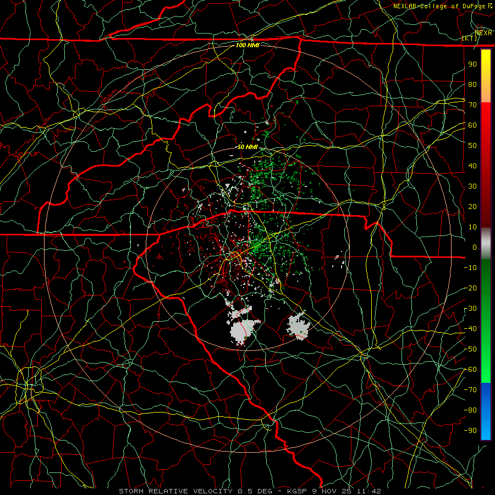Pick the blue bottom segment of color bar
The width and height of the screenshot is (495, 495).
point(486,411)
